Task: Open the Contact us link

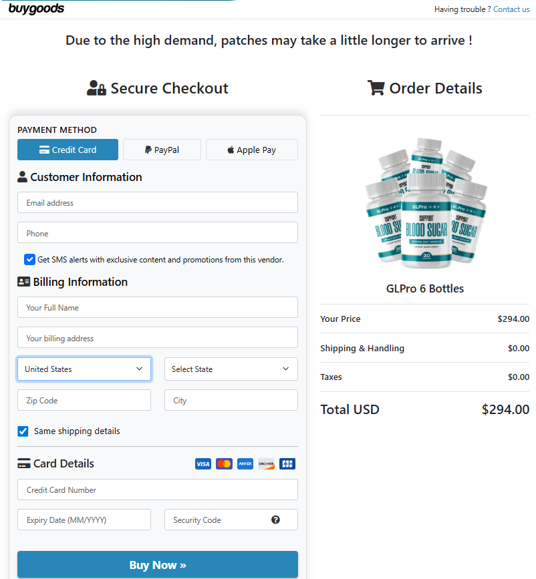Action: (x=511, y=9)
